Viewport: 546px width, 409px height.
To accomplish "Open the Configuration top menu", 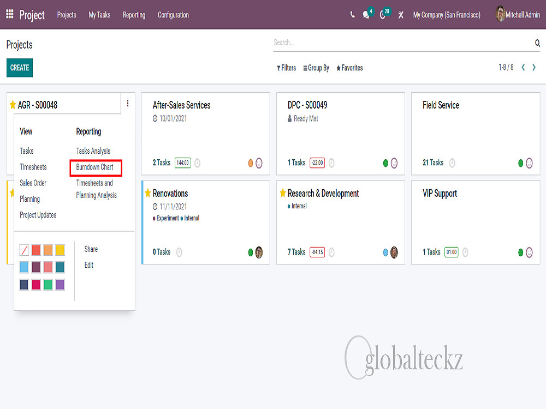I will tap(174, 15).
